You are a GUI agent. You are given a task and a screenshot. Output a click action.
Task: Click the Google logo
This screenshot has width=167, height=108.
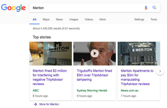coord(13,8)
